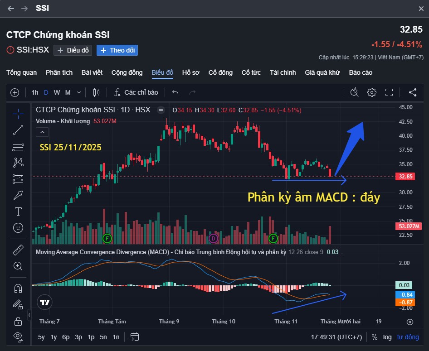Toggle stay in drawing mode

tap(18, 304)
